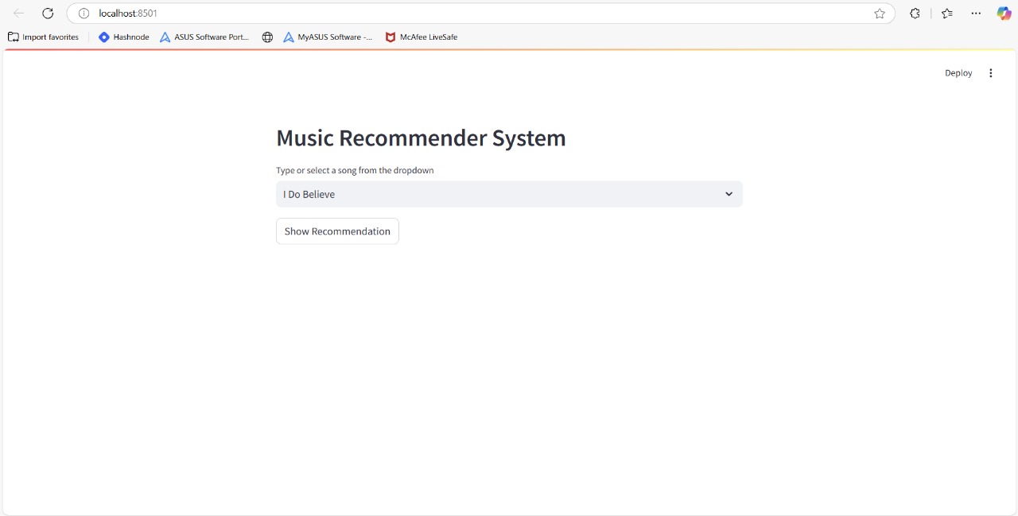Click the browser back arrow
The image size is (1018, 516).
coord(18,14)
